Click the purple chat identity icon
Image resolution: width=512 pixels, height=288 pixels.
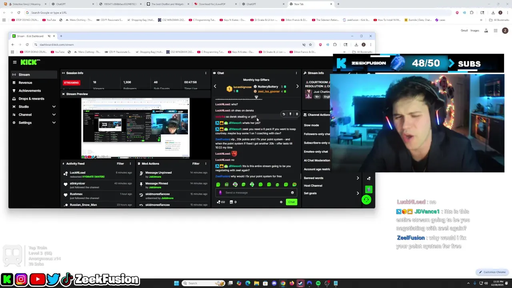[x=220, y=193]
